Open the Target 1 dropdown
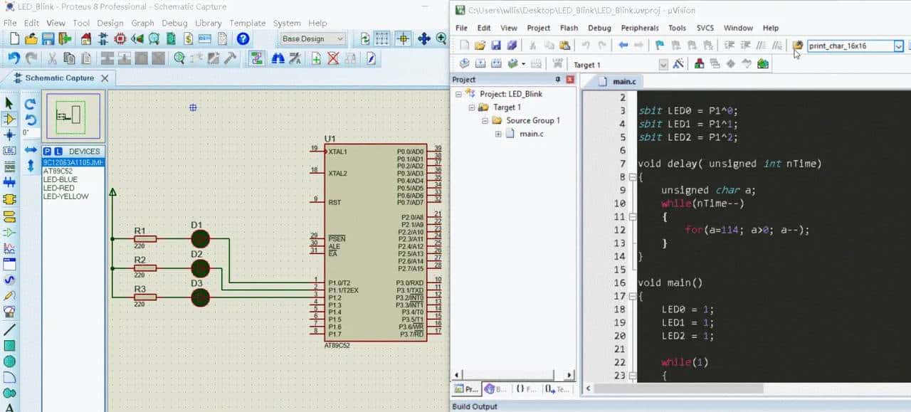 pos(663,65)
